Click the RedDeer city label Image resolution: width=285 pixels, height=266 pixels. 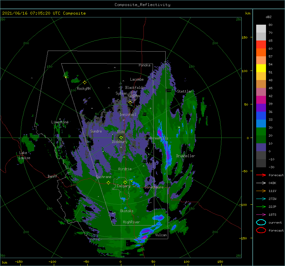tap(134, 96)
